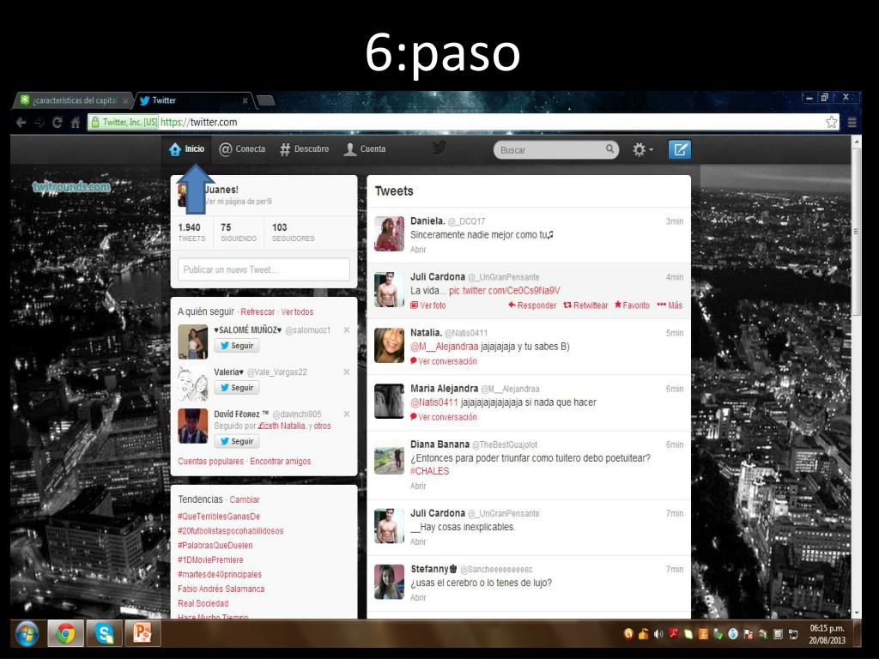Click the browser back arrow

pos(21,122)
